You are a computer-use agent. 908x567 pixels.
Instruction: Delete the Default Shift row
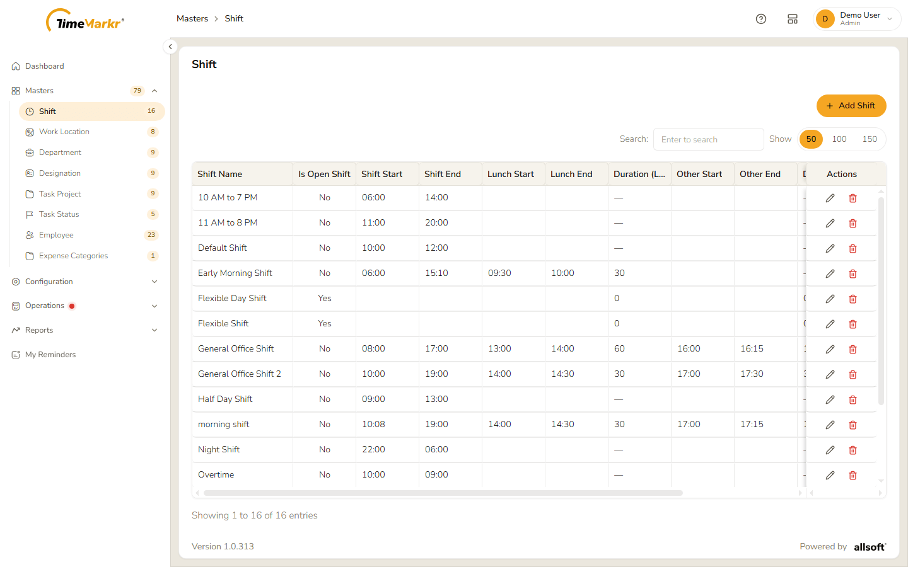853,248
